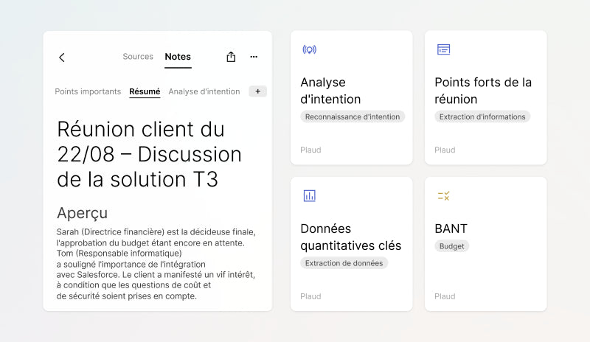The height and width of the screenshot is (342, 590).
Task: Click the share icon
Action: click(231, 57)
